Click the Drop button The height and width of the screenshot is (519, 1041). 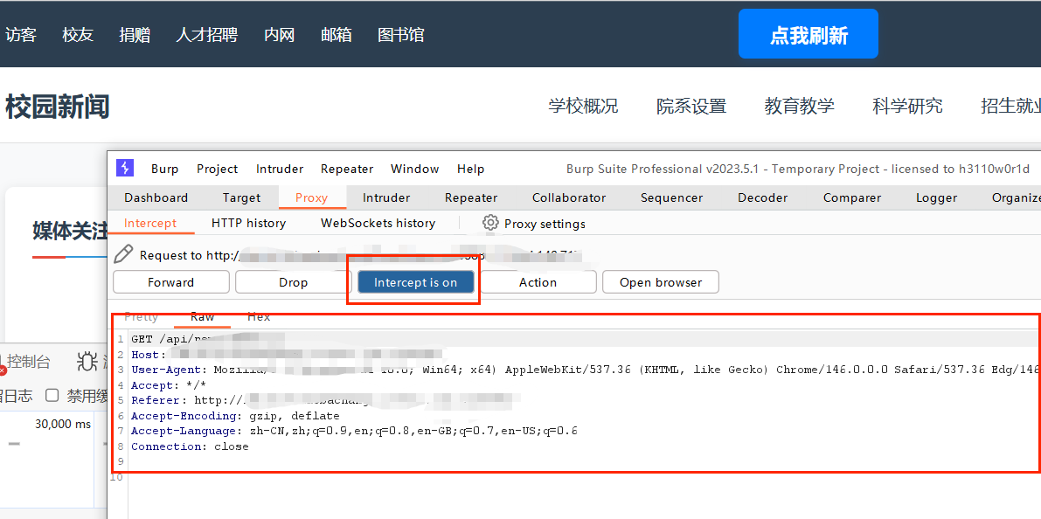coord(293,282)
